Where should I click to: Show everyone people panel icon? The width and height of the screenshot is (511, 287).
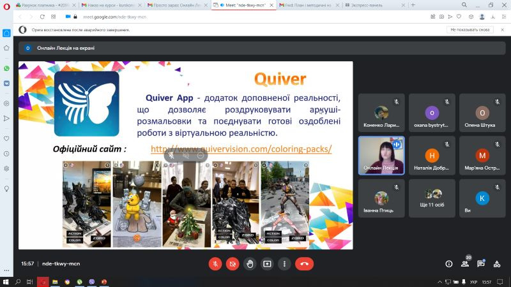tap(465, 264)
